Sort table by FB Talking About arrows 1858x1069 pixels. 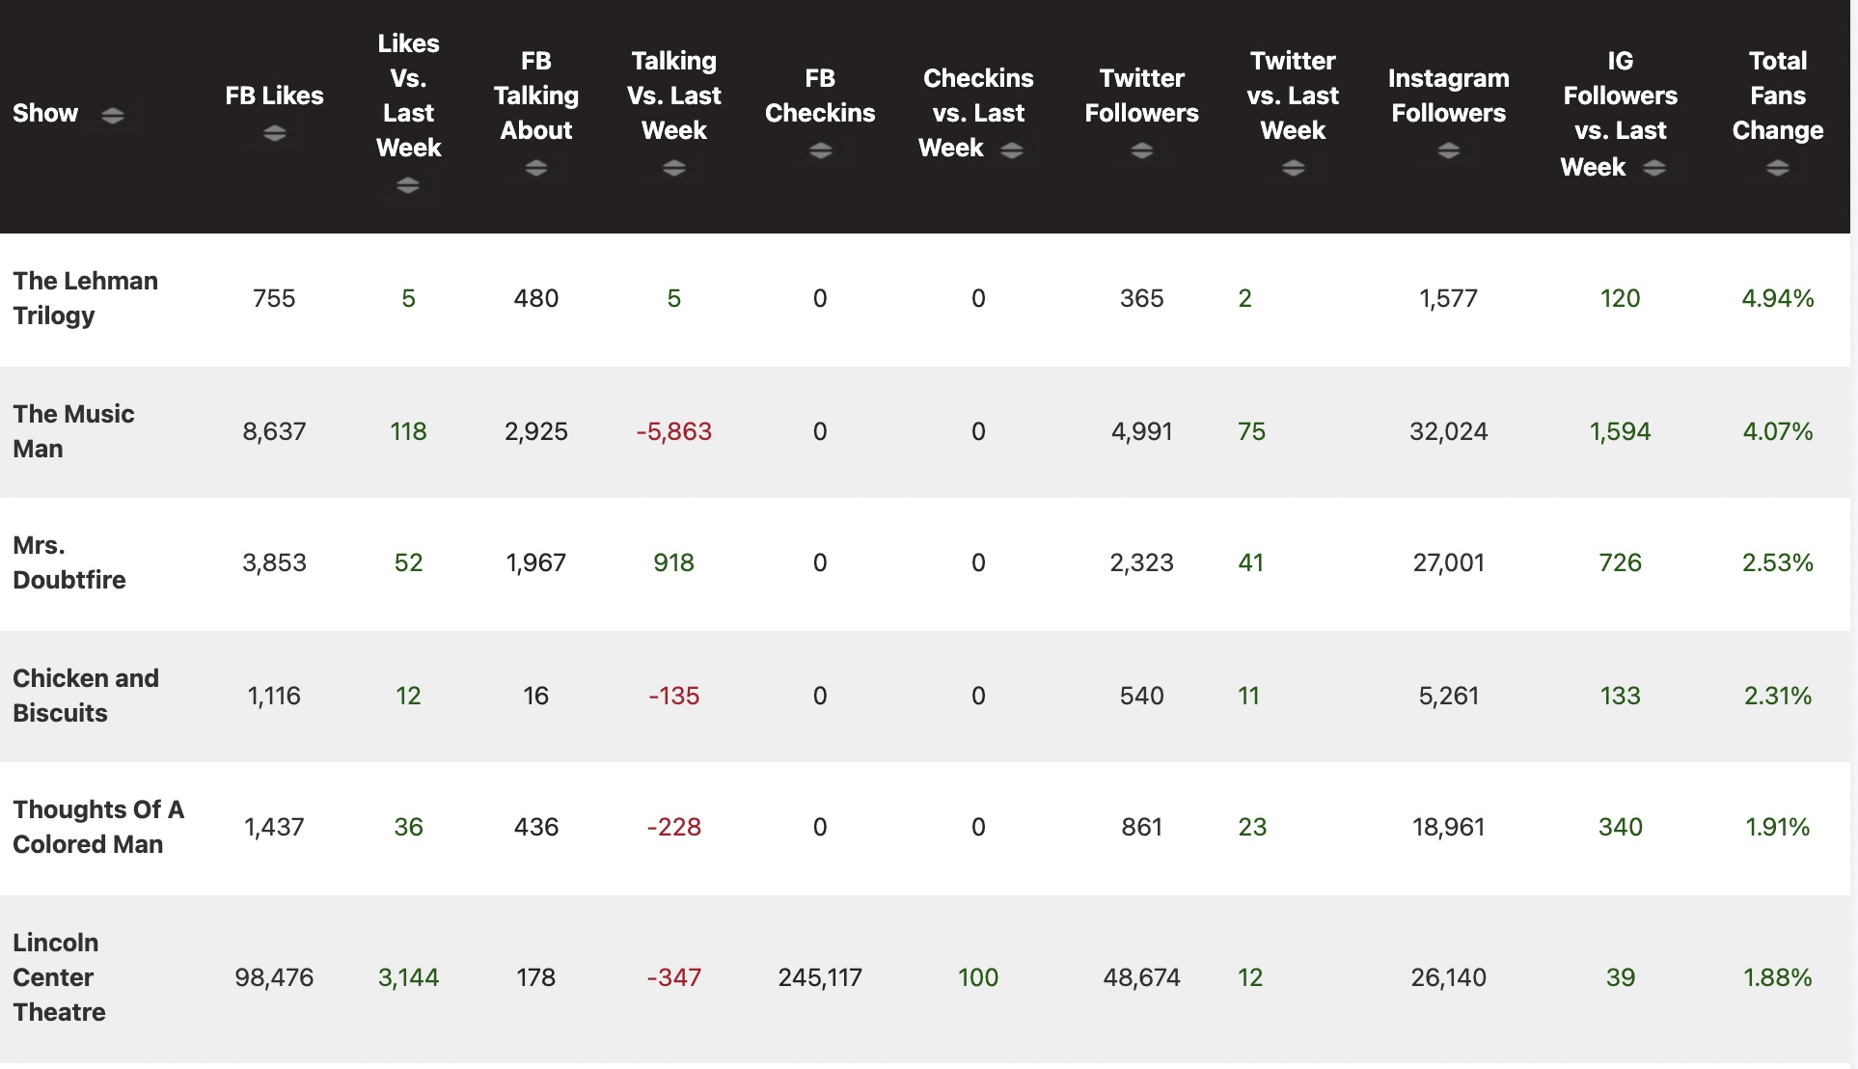536,168
